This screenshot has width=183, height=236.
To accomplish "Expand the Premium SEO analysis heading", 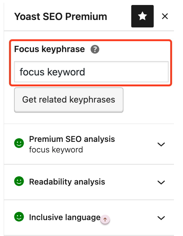I will coord(72,139).
